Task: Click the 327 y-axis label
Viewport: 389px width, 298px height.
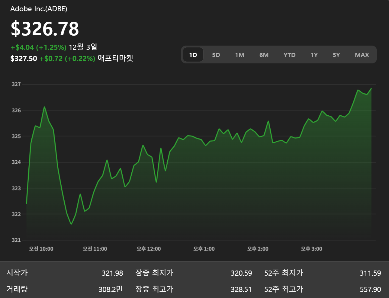Action: (x=16, y=84)
